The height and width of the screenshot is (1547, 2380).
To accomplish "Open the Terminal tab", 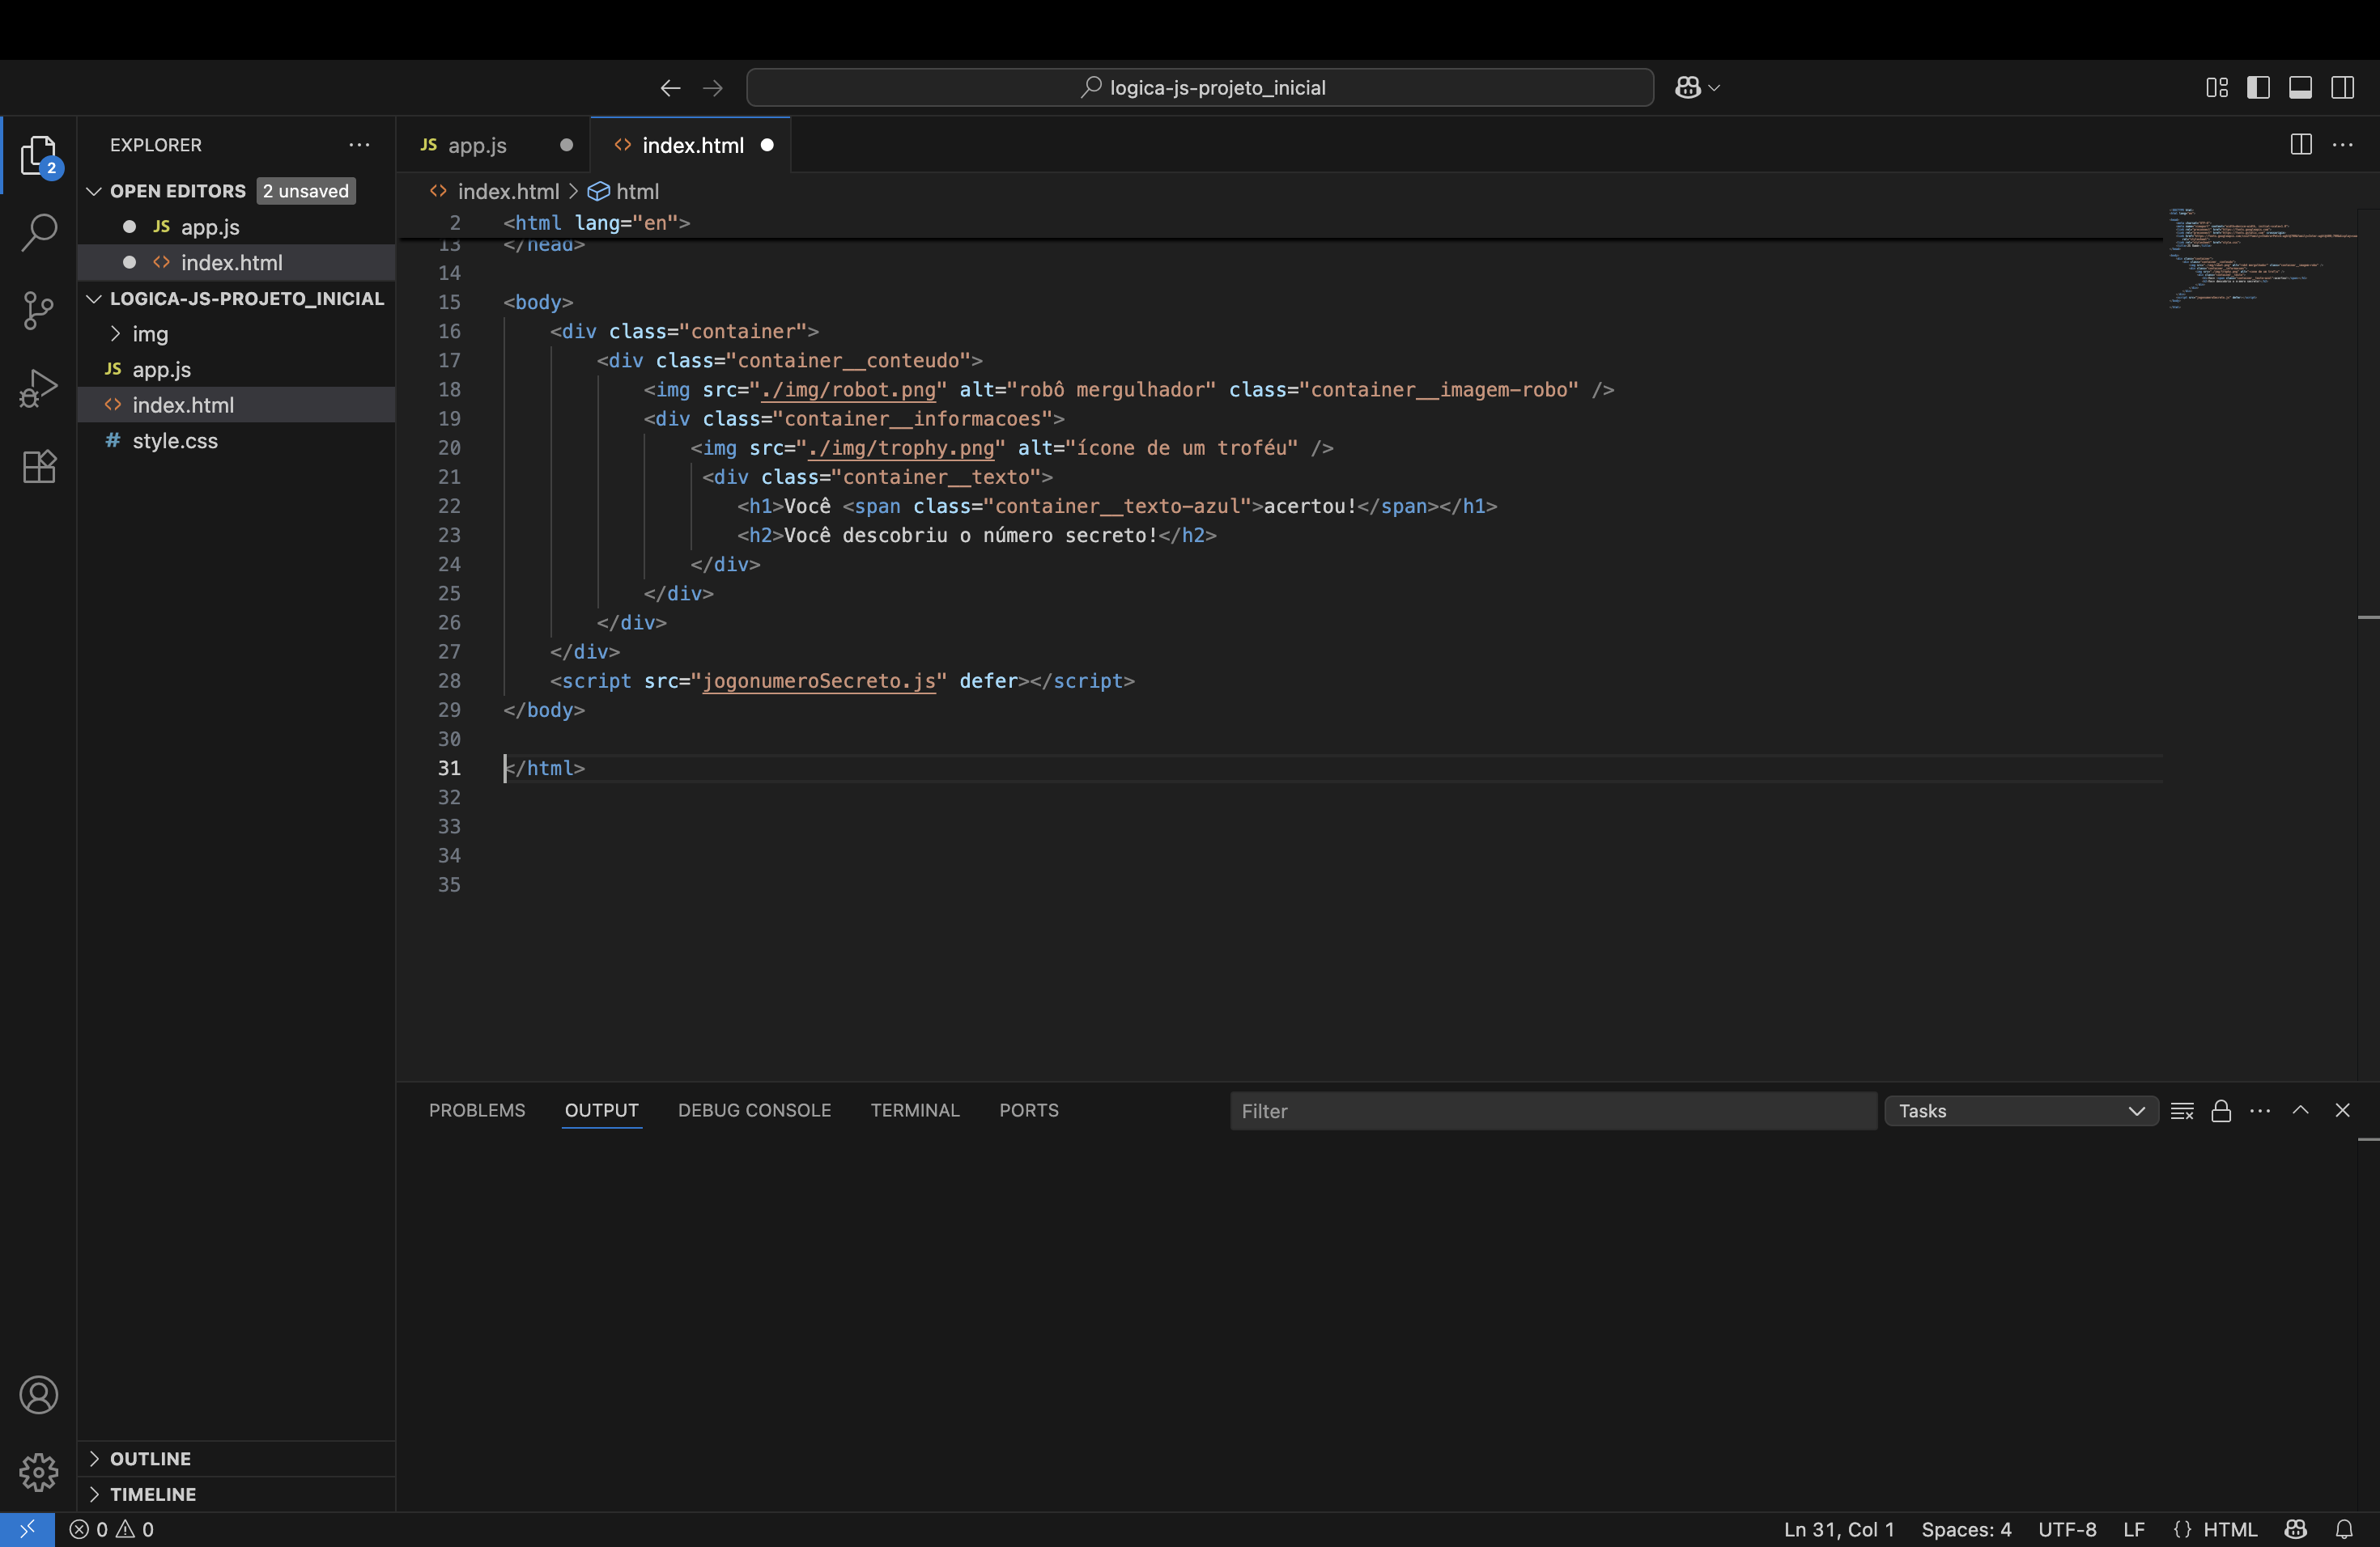I will [914, 1110].
